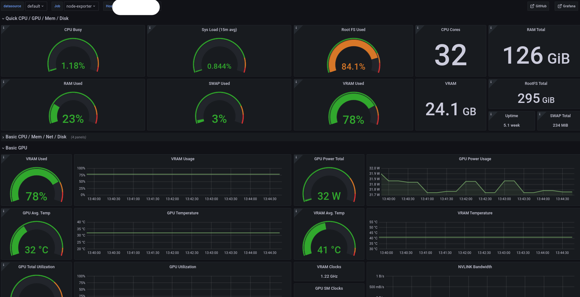Click the GitHub external-link icon
The height and width of the screenshot is (297, 580).
click(x=532, y=6)
